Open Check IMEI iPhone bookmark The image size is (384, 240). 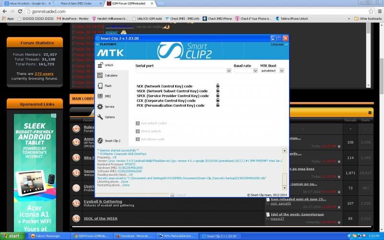point(217,19)
